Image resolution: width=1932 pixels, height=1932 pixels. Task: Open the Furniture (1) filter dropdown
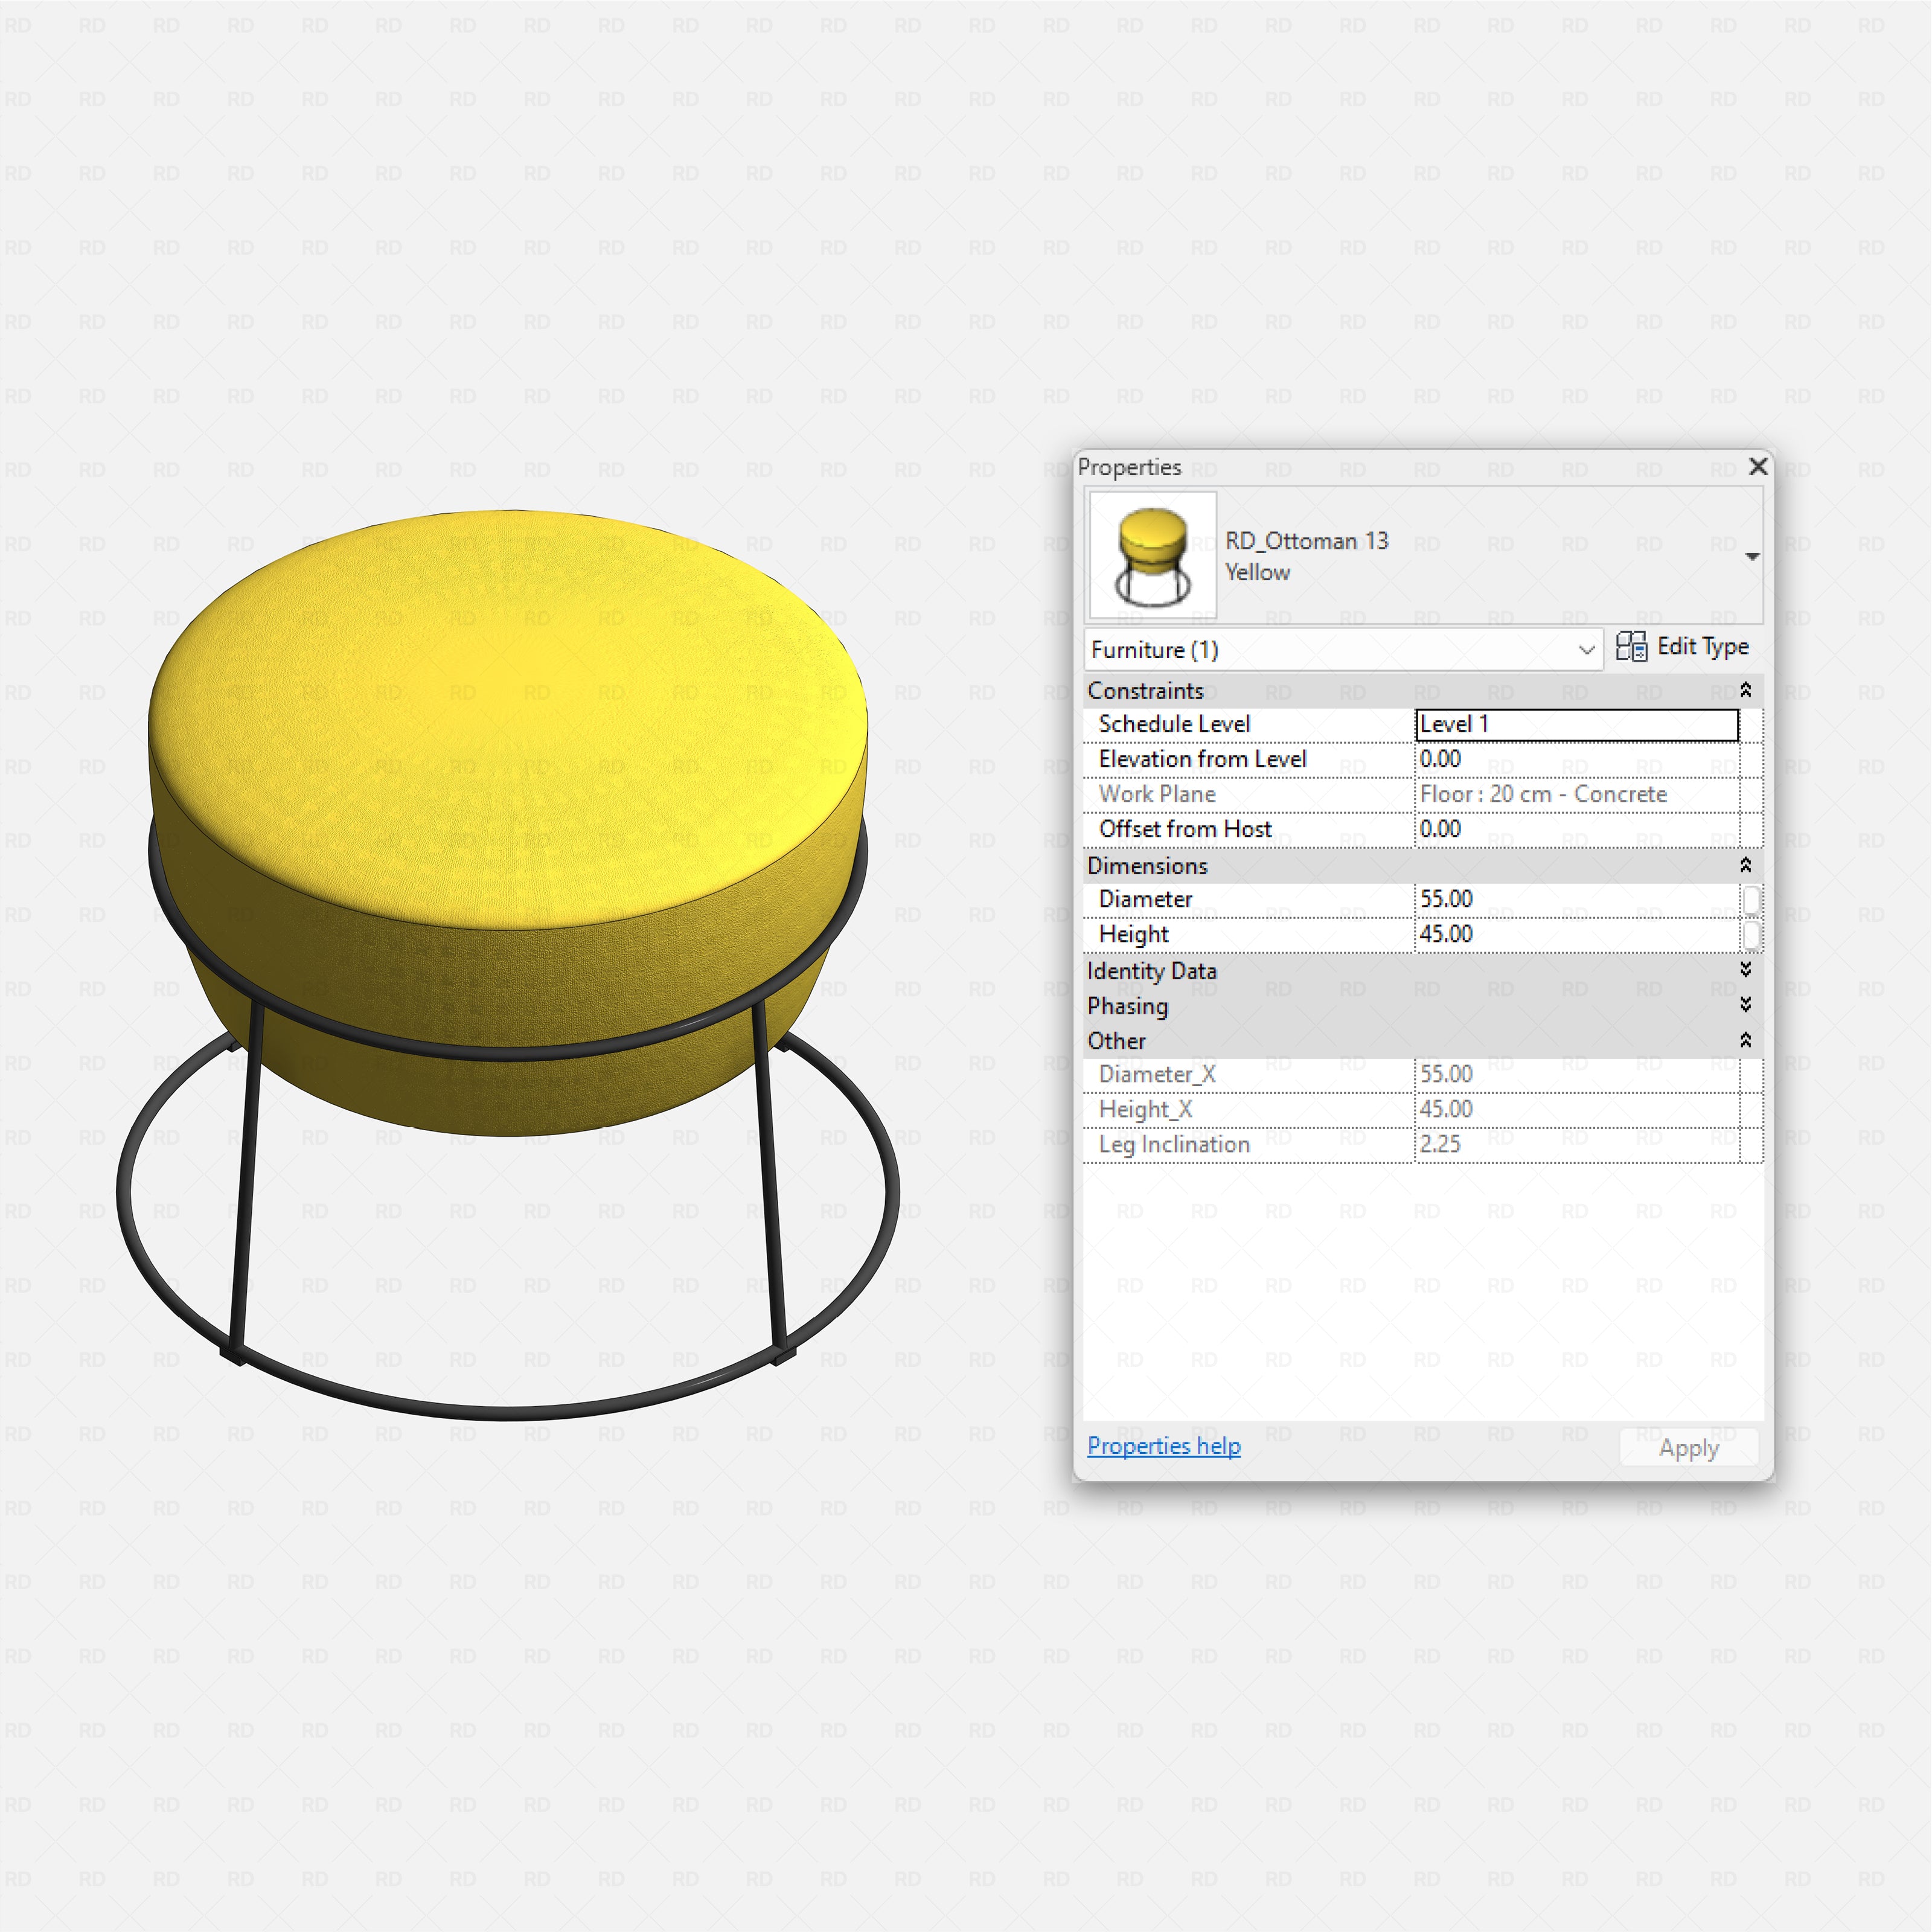(x=1586, y=649)
